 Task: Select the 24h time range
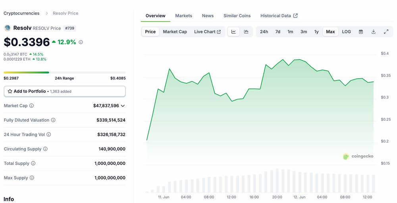[x=264, y=32]
